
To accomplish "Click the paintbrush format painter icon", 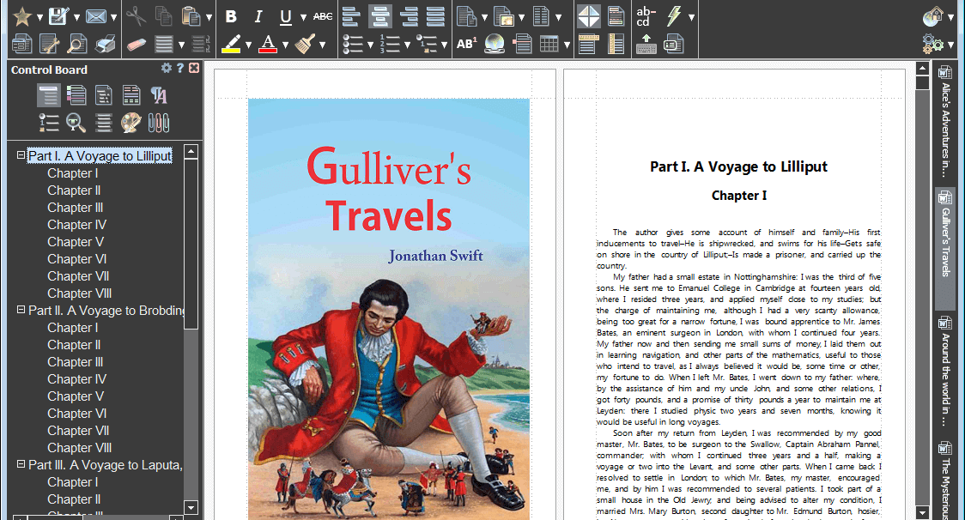I will 305,44.
